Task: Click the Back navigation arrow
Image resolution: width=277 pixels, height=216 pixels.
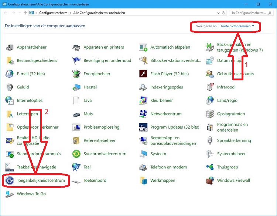Action: coord(6,13)
